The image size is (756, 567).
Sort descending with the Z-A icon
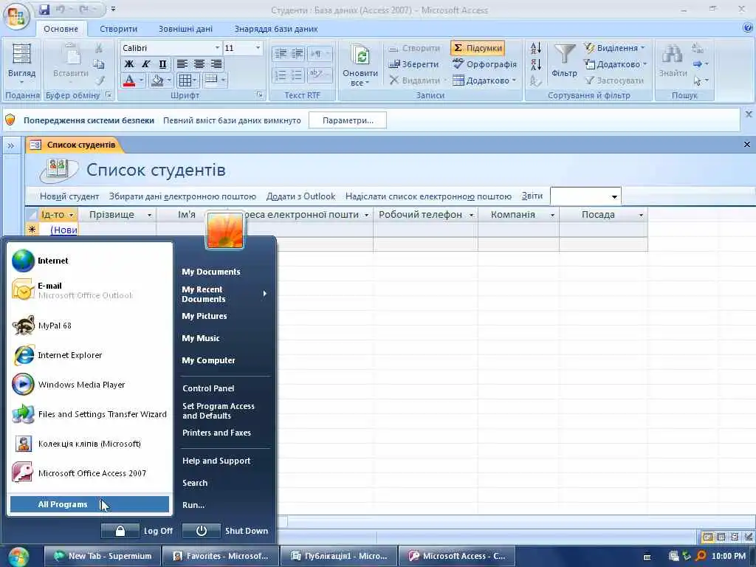click(535, 64)
